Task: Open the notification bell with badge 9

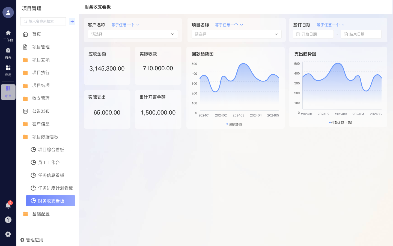Action: click(x=8, y=205)
